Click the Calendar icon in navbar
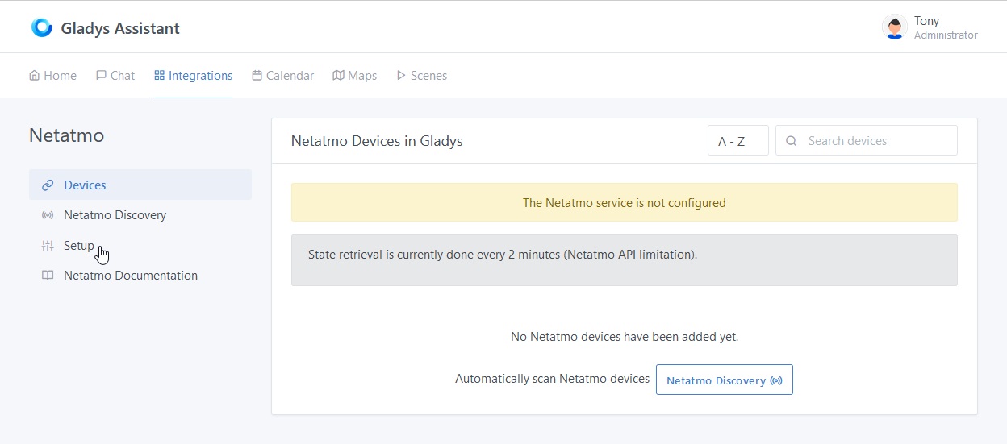 coord(257,76)
